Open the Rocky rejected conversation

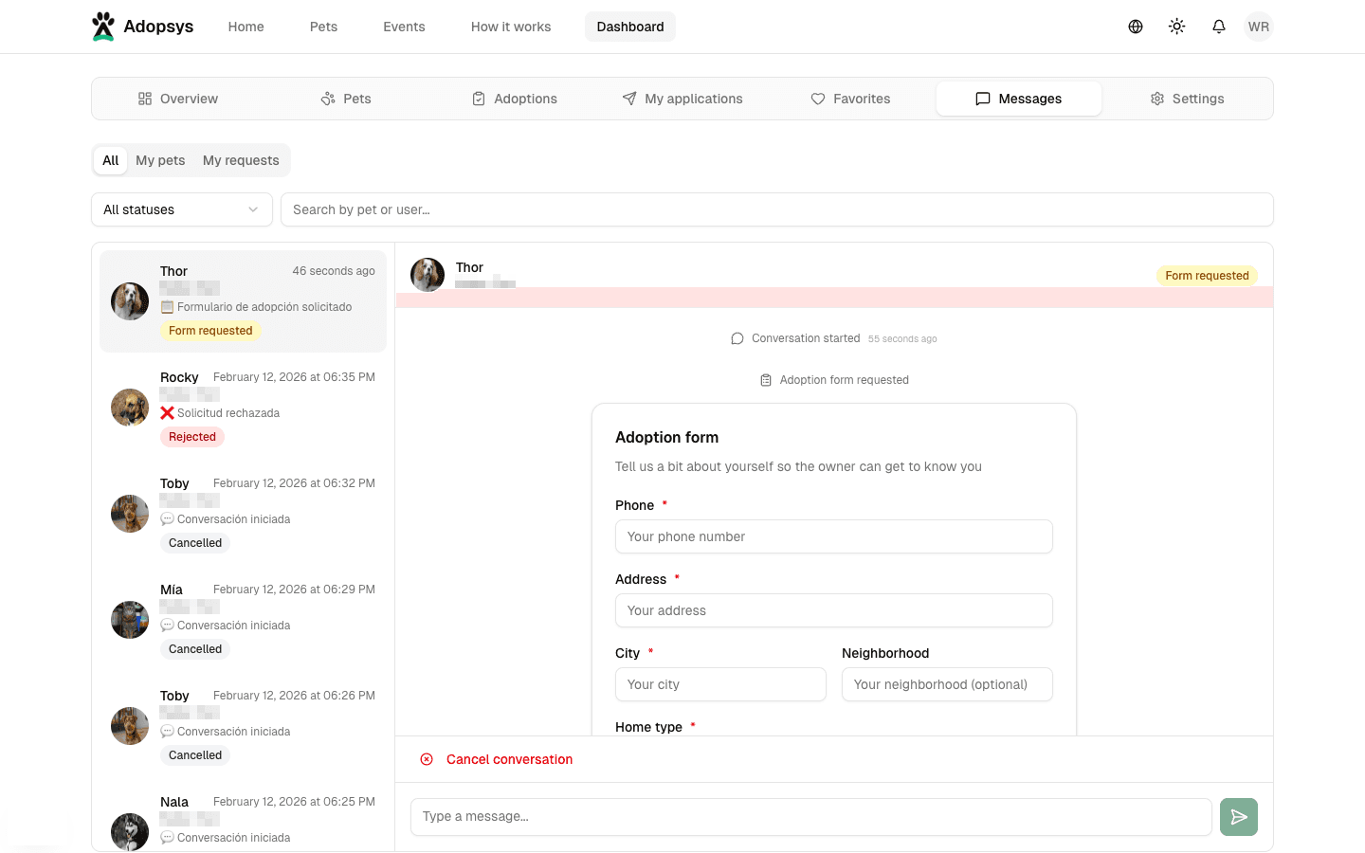[243, 408]
